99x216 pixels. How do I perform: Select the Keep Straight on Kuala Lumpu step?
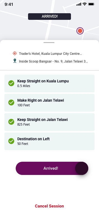(50, 83)
